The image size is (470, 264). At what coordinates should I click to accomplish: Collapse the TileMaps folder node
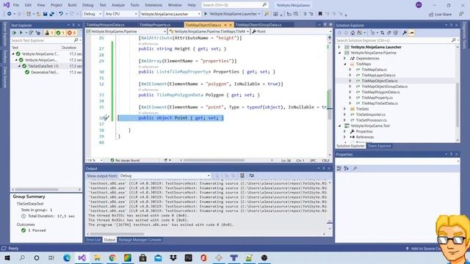point(344,64)
